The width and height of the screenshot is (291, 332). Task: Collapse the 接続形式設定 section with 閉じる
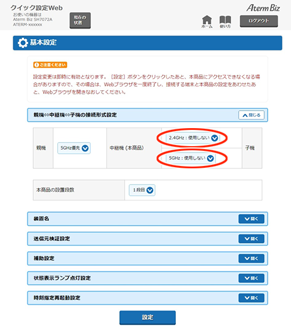tap(251, 115)
